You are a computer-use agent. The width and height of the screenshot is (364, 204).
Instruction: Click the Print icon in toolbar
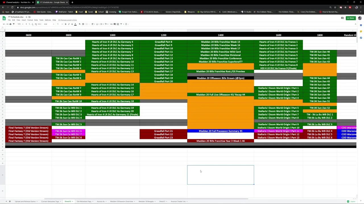pos(10,24)
